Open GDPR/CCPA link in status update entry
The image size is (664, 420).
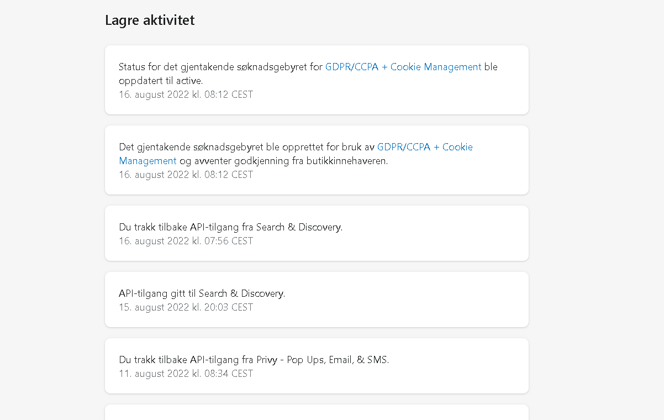pos(403,67)
